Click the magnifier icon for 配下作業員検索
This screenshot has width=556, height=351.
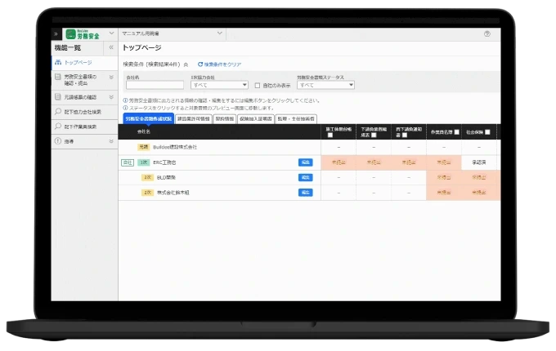[x=58, y=127]
